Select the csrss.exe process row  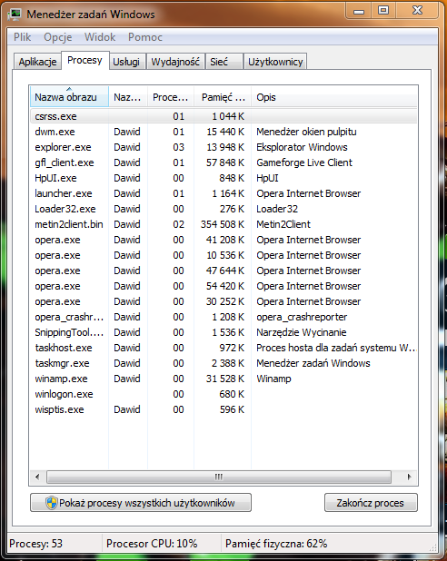(x=223, y=116)
